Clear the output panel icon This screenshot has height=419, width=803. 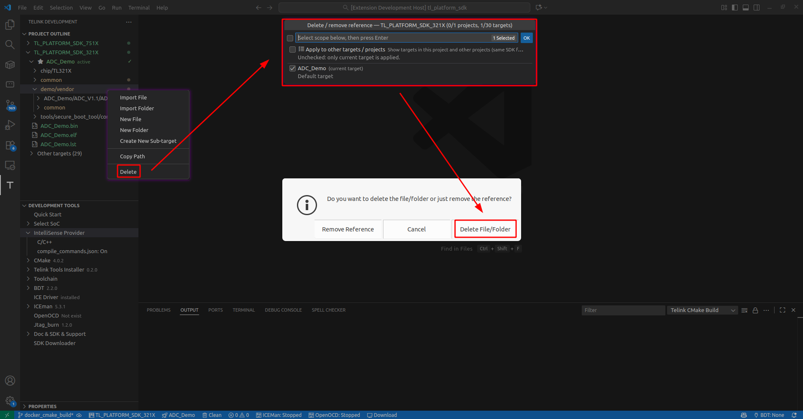point(744,310)
